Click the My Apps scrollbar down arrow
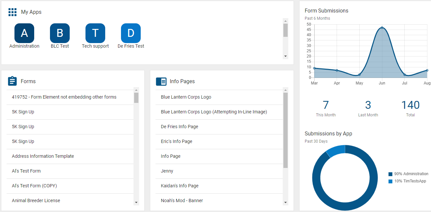Image resolution: width=431 pixels, height=212 pixels. click(x=285, y=56)
